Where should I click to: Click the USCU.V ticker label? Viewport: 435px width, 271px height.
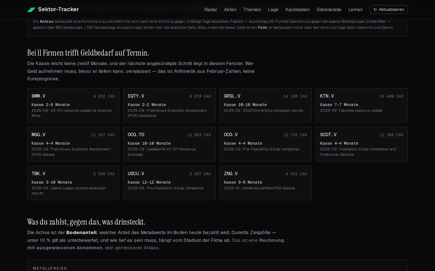(x=136, y=174)
